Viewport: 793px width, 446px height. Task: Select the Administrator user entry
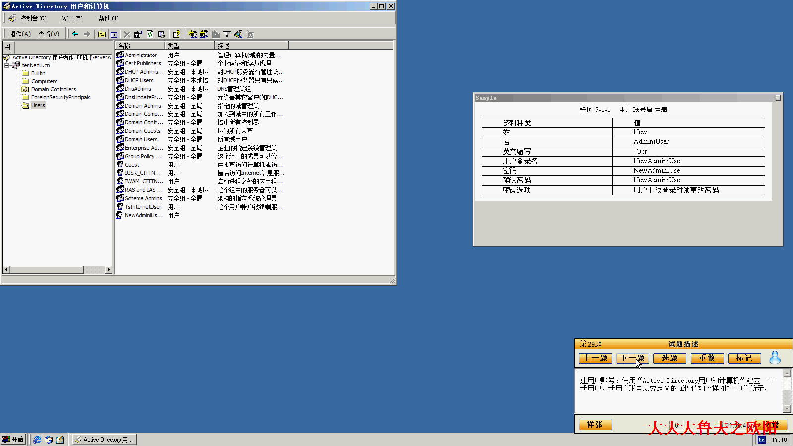tap(141, 55)
